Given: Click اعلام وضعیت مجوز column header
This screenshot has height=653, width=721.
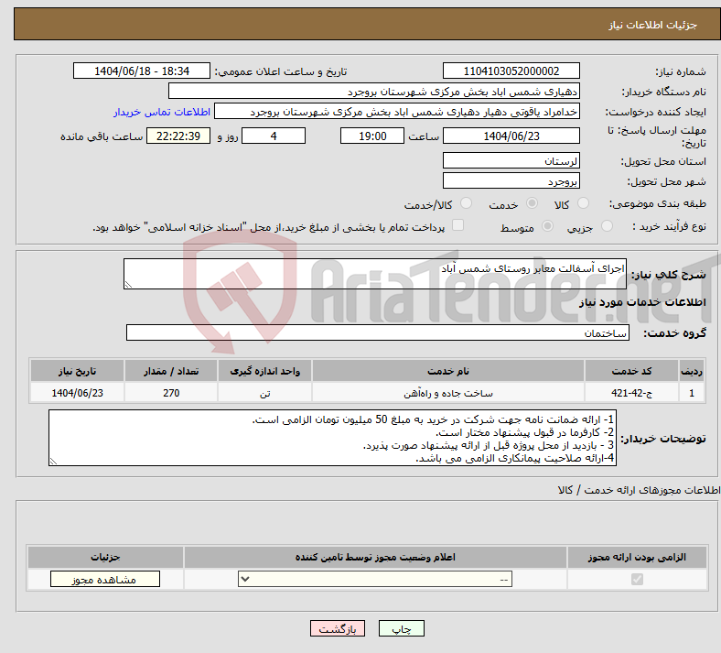Looking at the screenshot, I should click(x=375, y=557).
